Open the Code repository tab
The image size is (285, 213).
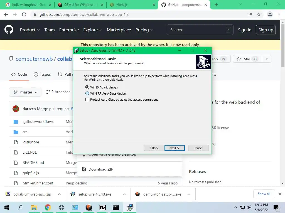(x=19, y=74)
